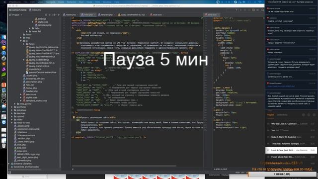This screenshot has width=318, height=179.
Task: Open the blue link in chat message
Action: coord(281,86)
